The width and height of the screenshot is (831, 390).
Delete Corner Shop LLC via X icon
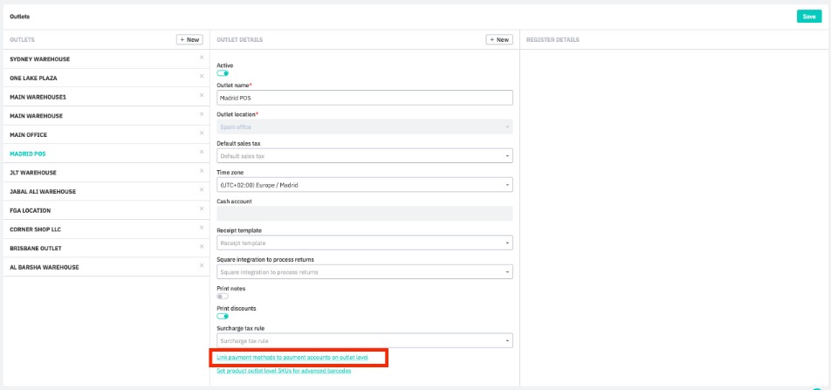(x=201, y=228)
